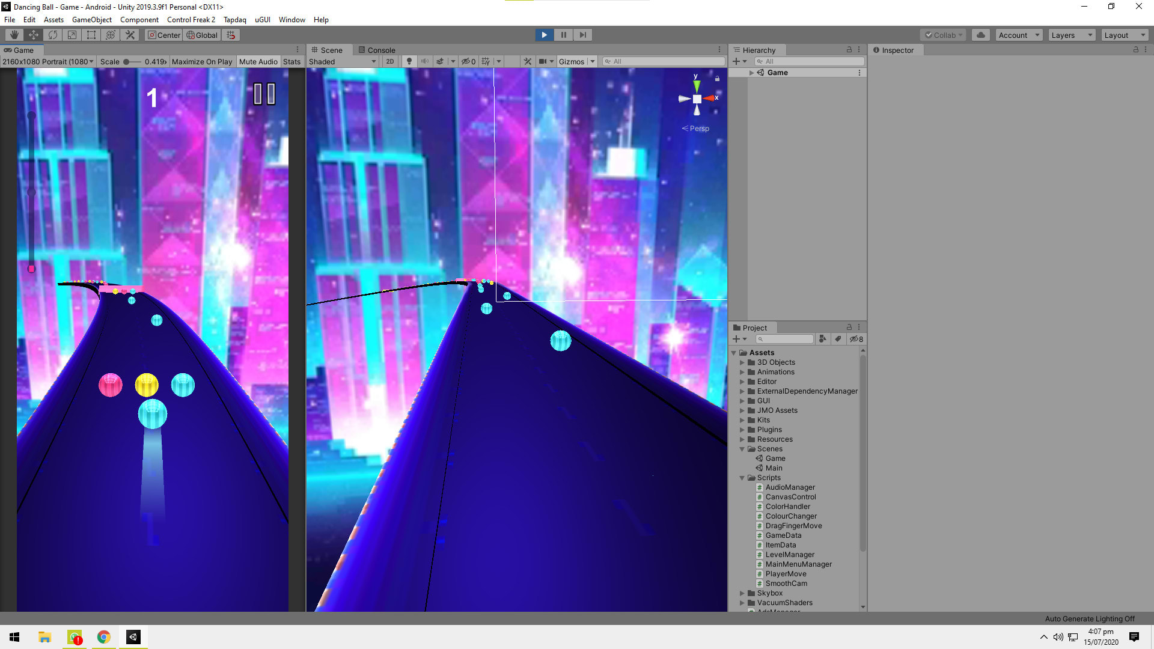Viewport: 1154px width, 649px height.
Task: Click the Step frame button
Action: [x=583, y=35]
